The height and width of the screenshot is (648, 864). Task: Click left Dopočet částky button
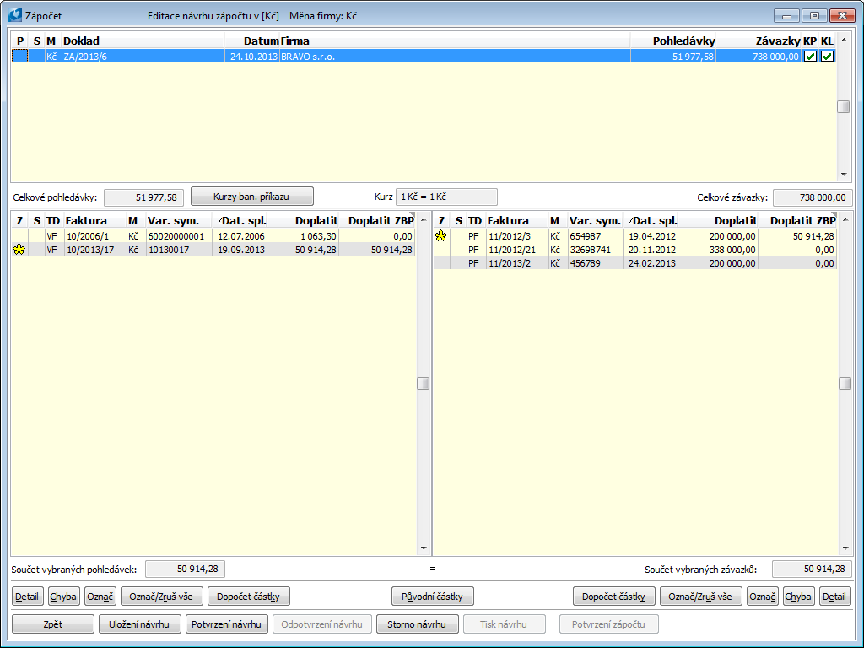(249, 597)
